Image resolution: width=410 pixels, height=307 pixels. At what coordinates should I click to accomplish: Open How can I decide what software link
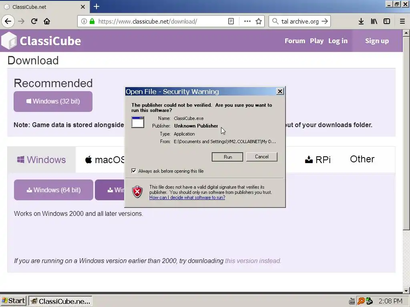coord(187,197)
